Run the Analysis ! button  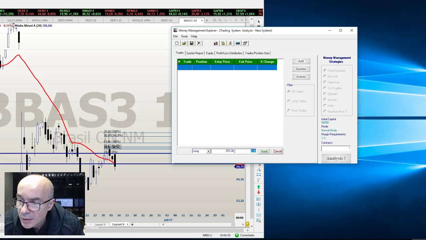pyautogui.click(x=336, y=158)
